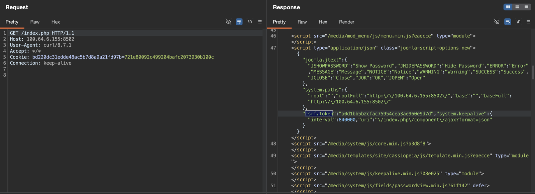Click the Response vertical scrollbar thumb

pyautogui.click(x=533, y=72)
